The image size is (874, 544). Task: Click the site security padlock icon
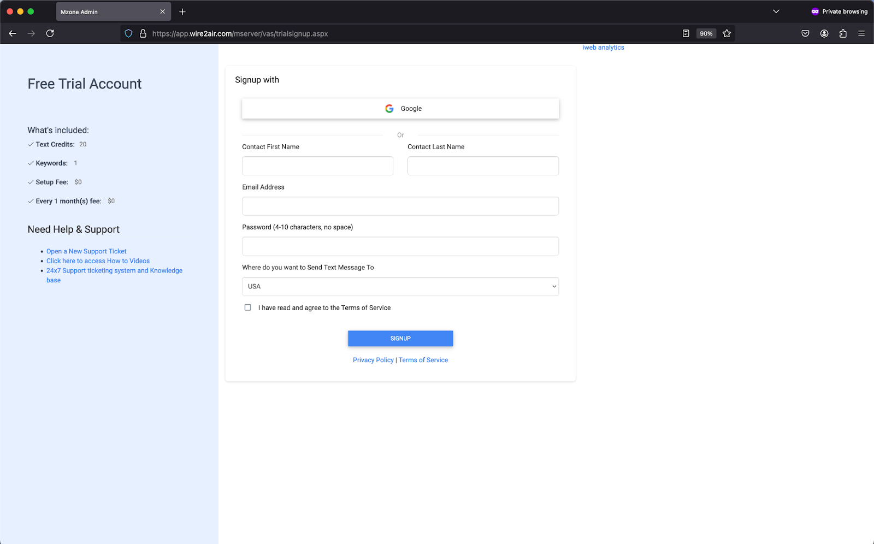[143, 33]
